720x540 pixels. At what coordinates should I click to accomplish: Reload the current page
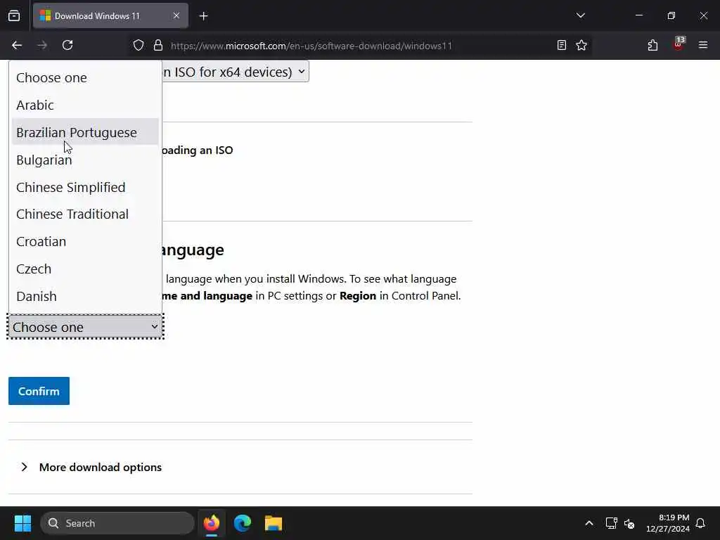pyautogui.click(x=67, y=45)
